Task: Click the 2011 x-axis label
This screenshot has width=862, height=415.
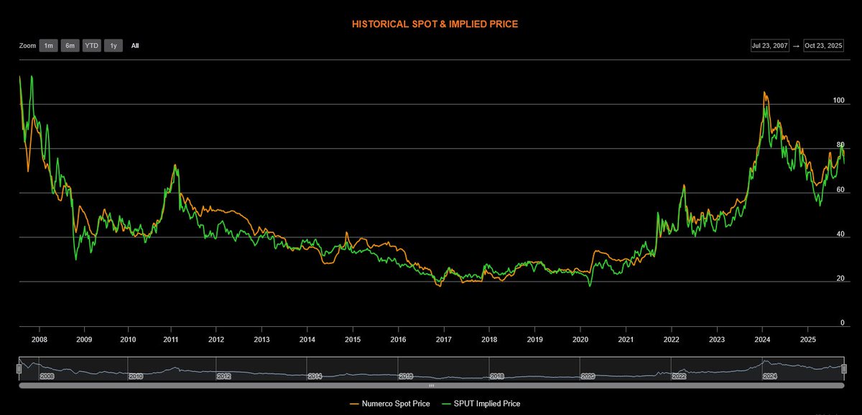Action: point(172,340)
